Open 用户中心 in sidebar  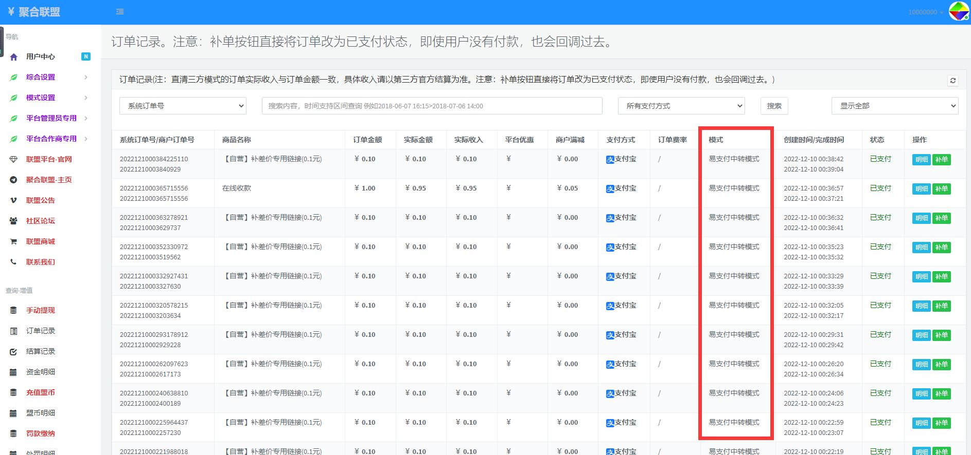[41, 56]
